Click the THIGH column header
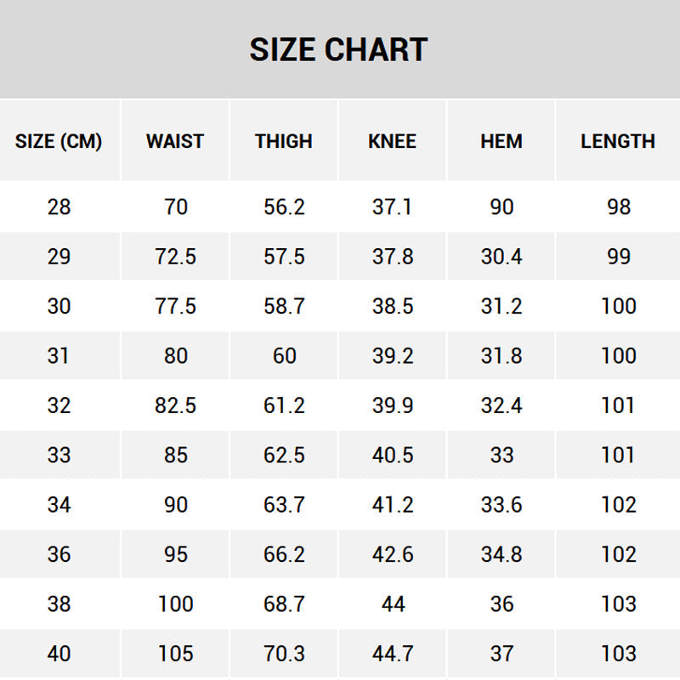 click(284, 141)
